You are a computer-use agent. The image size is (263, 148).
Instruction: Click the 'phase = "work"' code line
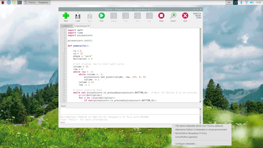coord(83,56)
